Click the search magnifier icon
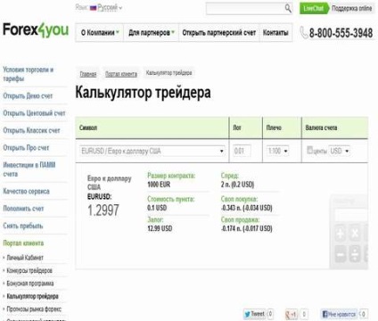This screenshot has width=378, height=321. click(x=288, y=8)
